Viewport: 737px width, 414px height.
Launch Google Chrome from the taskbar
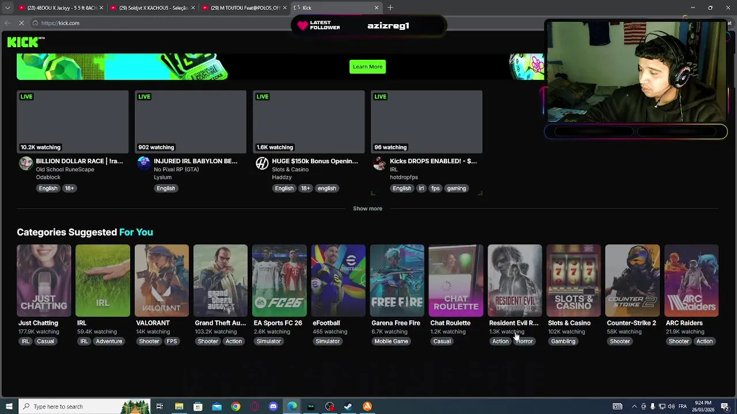pyautogui.click(x=235, y=407)
